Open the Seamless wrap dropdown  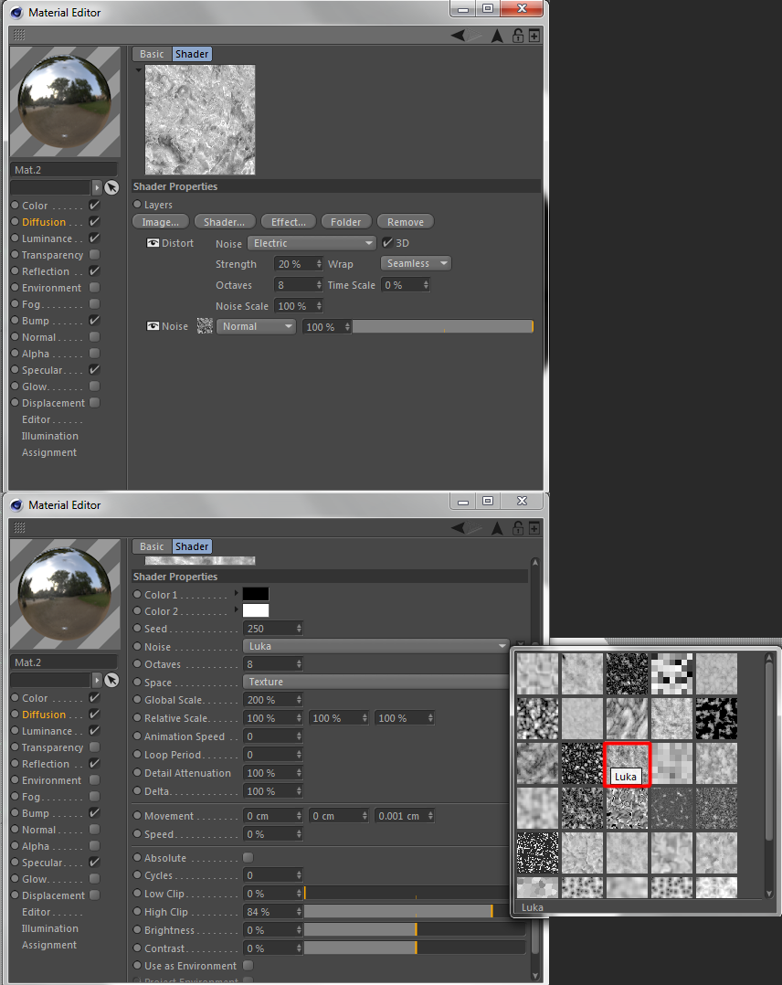pos(416,263)
